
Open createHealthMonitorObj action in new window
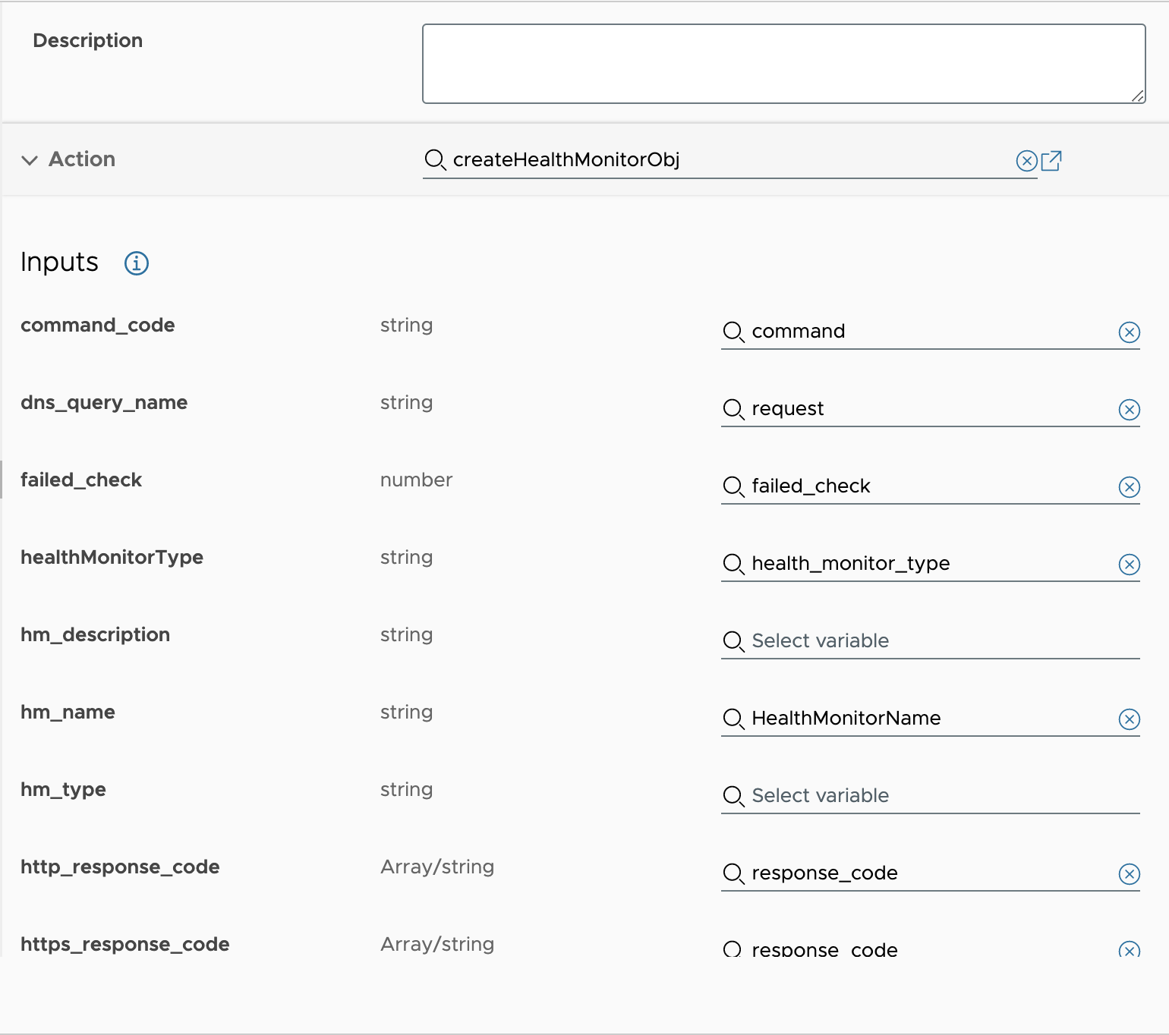pos(1051,161)
